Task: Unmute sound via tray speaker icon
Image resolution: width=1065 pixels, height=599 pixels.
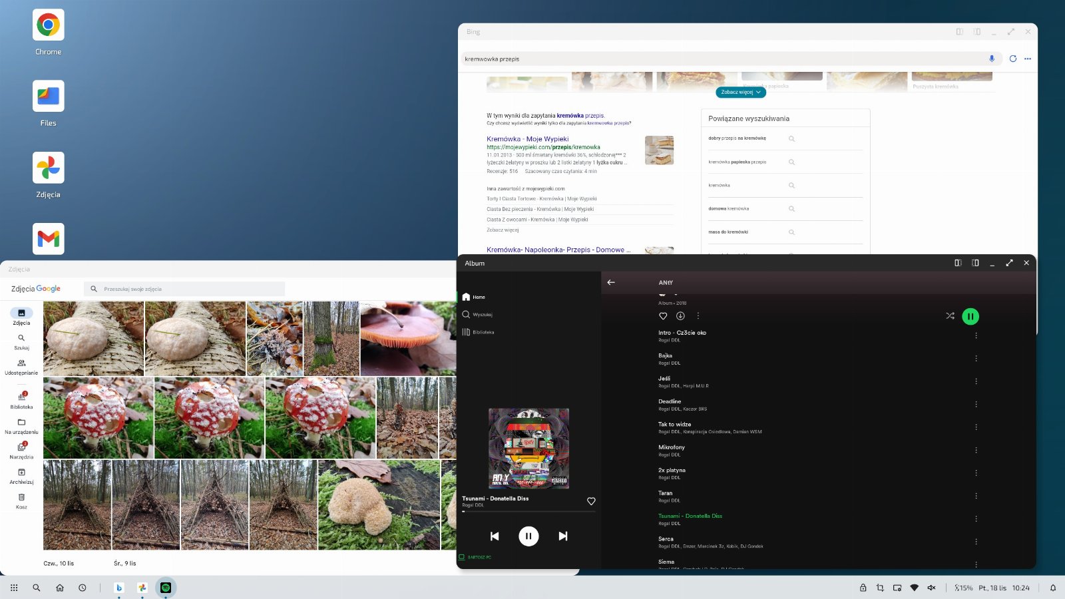Action: [931, 588]
